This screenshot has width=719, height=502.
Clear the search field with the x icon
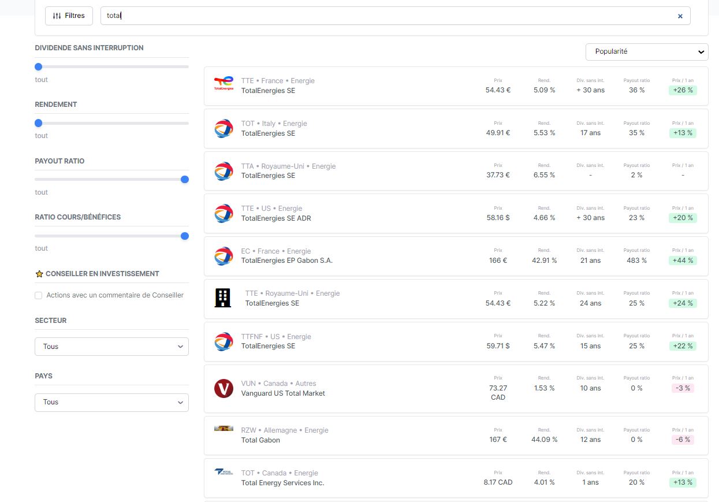coord(680,16)
